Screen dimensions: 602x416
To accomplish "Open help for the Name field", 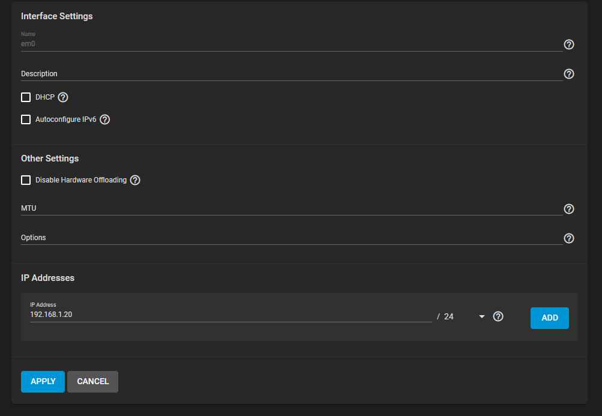I will click(568, 44).
